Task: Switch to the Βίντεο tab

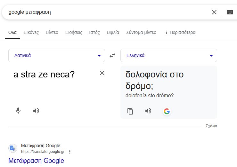Action: tap(52, 32)
